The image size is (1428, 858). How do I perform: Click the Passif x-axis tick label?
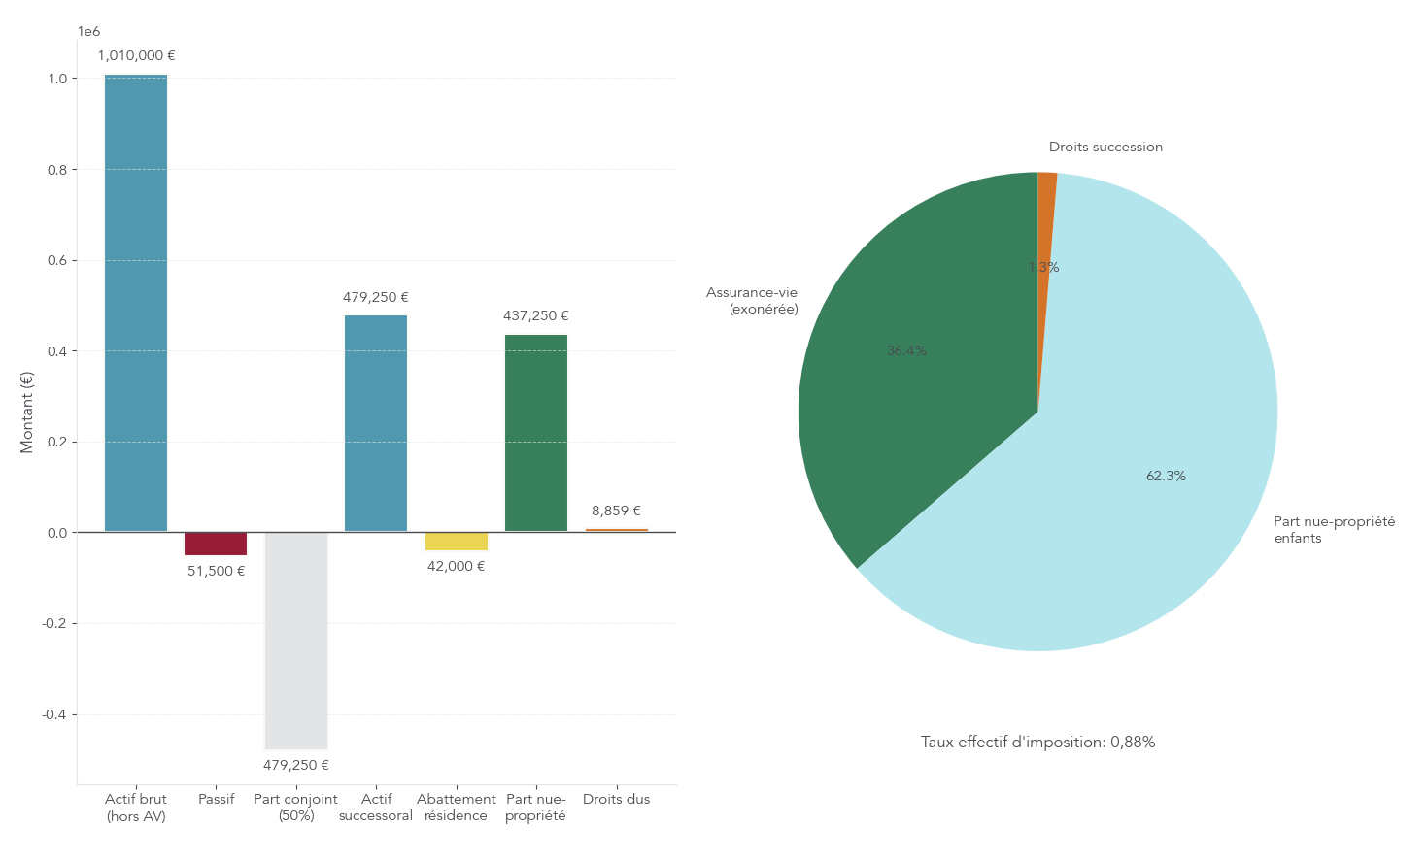[216, 800]
